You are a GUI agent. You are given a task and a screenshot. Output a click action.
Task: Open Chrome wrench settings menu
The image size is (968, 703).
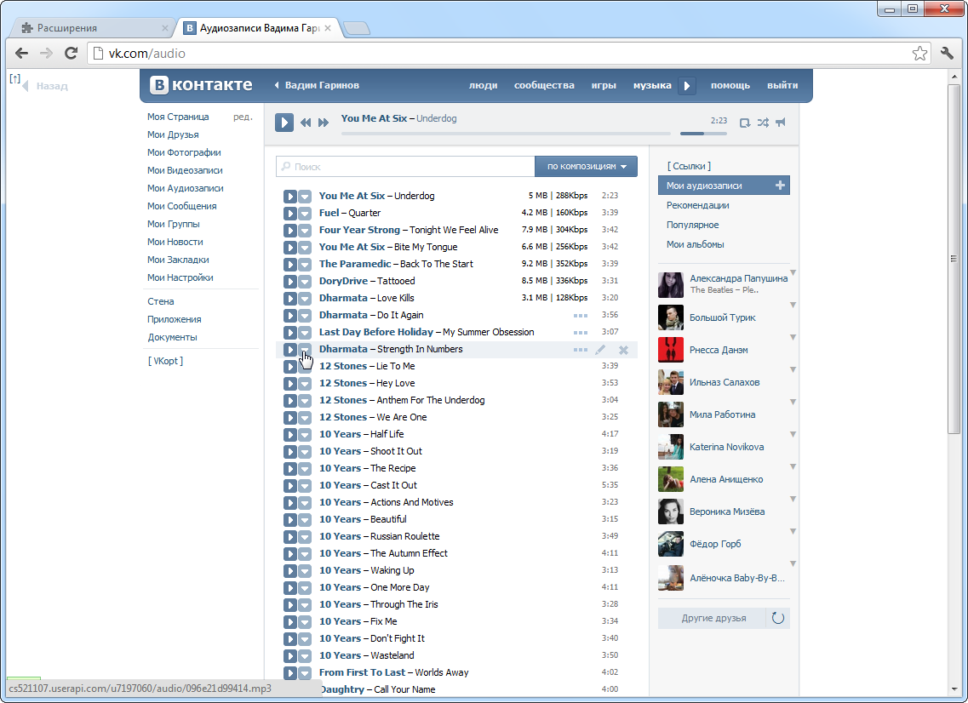947,53
